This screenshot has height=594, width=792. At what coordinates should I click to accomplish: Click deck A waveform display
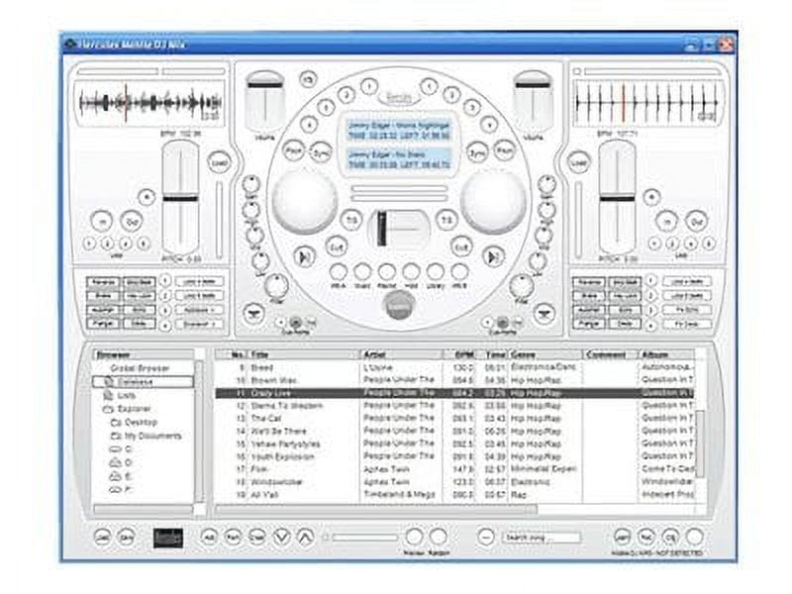[150, 103]
